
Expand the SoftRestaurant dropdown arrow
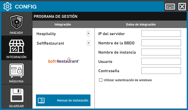pos(88,43)
